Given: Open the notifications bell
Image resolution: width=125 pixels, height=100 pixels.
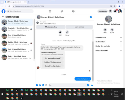Looking at the screenshot, I should 115,11.
